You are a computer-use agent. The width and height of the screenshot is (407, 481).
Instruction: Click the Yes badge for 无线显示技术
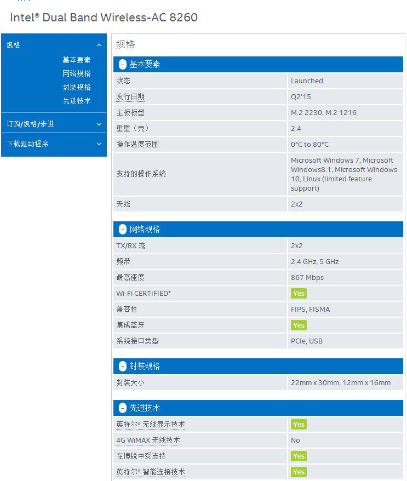point(299,425)
